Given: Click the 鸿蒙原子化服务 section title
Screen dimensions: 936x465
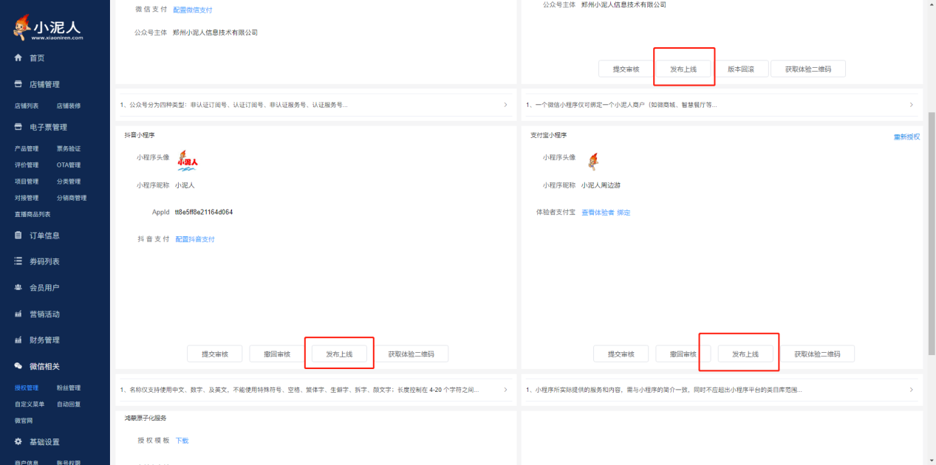Looking at the screenshot, I should (146, 418).
